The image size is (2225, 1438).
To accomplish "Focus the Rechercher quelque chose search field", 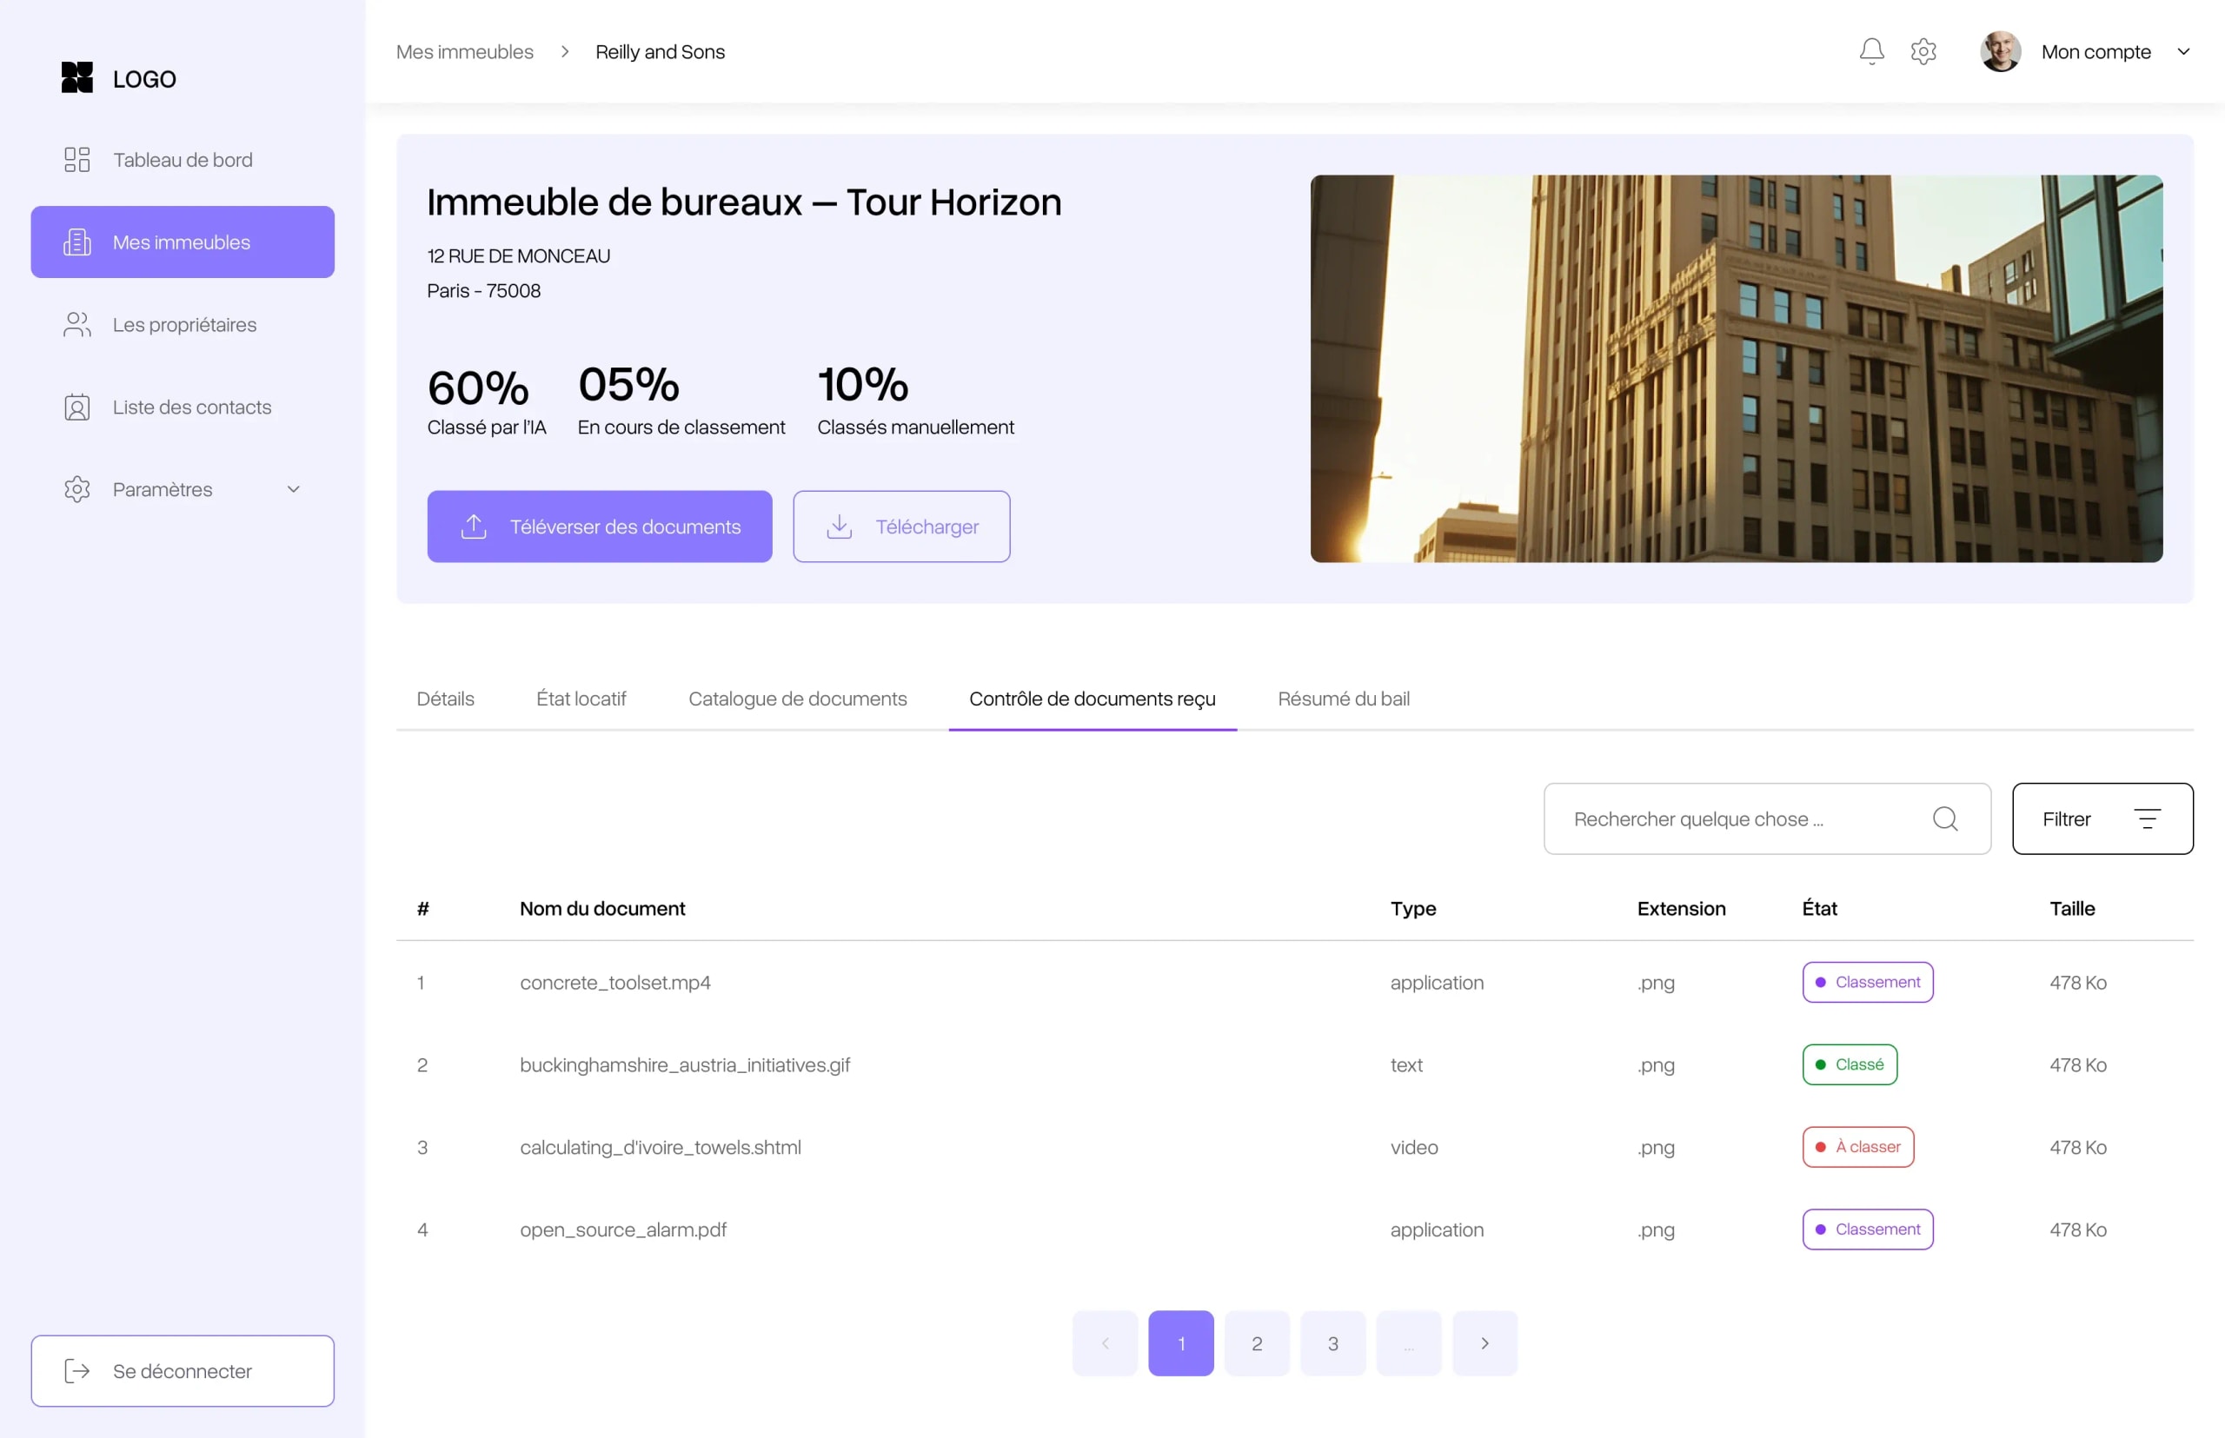I will coord(1766,818).
